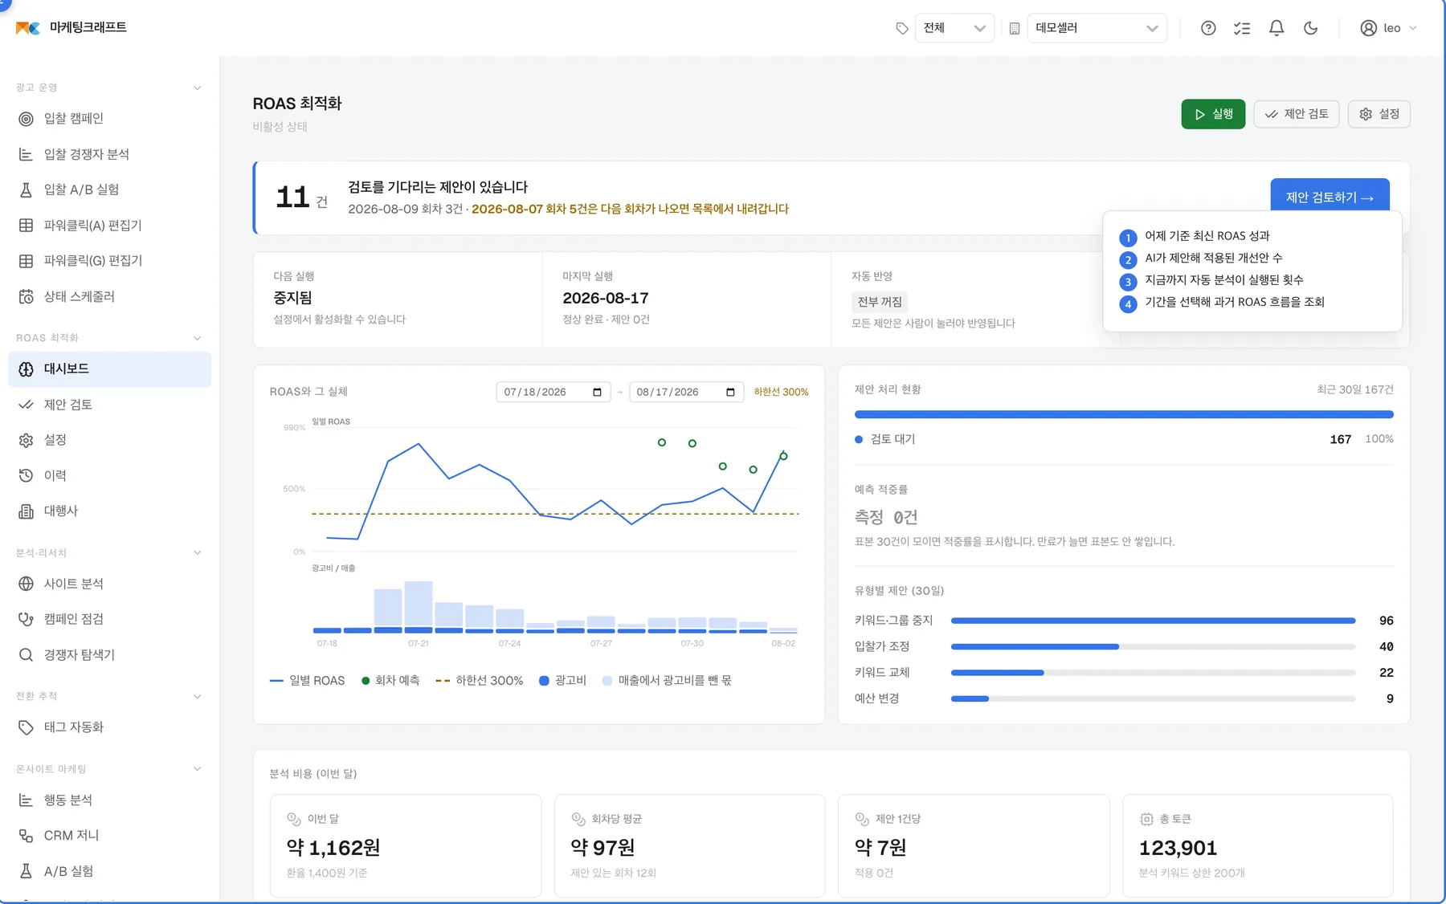Click the tag icon beside 전체
Image resolution: width=1446 pixels, height=904 pixels.
click(902, 28)
